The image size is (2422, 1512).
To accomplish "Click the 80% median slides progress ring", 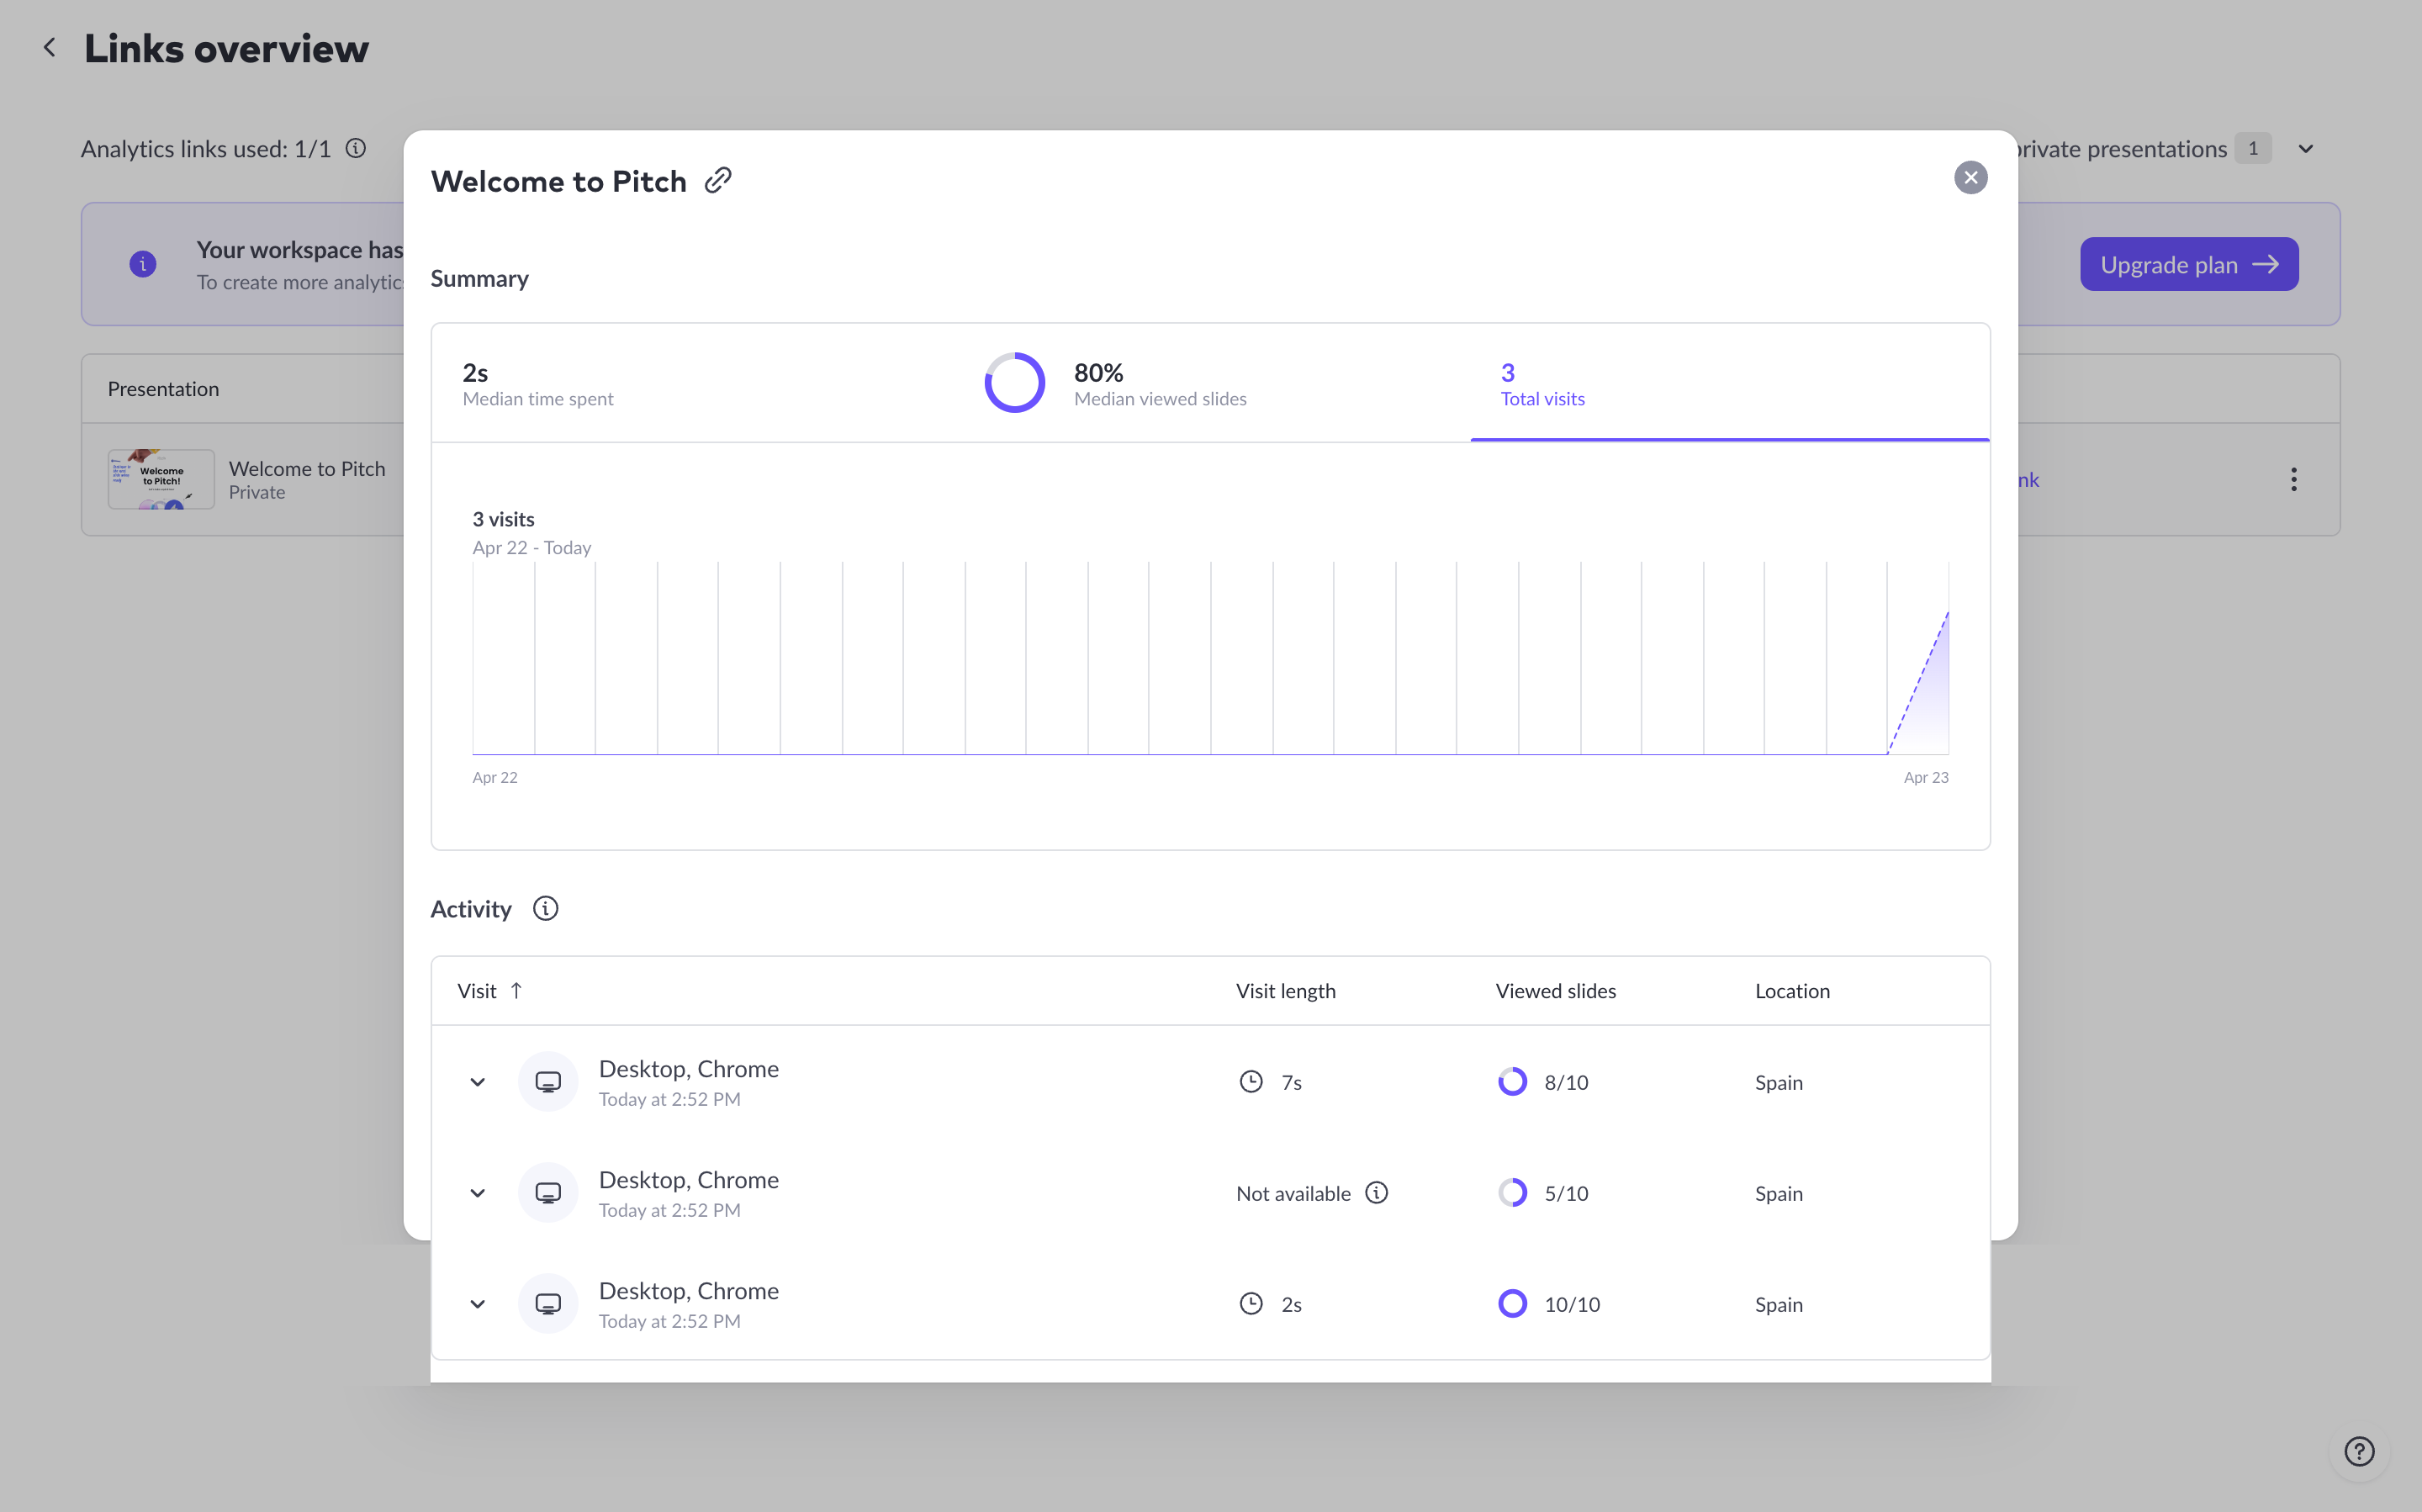I will point(1014,383).
